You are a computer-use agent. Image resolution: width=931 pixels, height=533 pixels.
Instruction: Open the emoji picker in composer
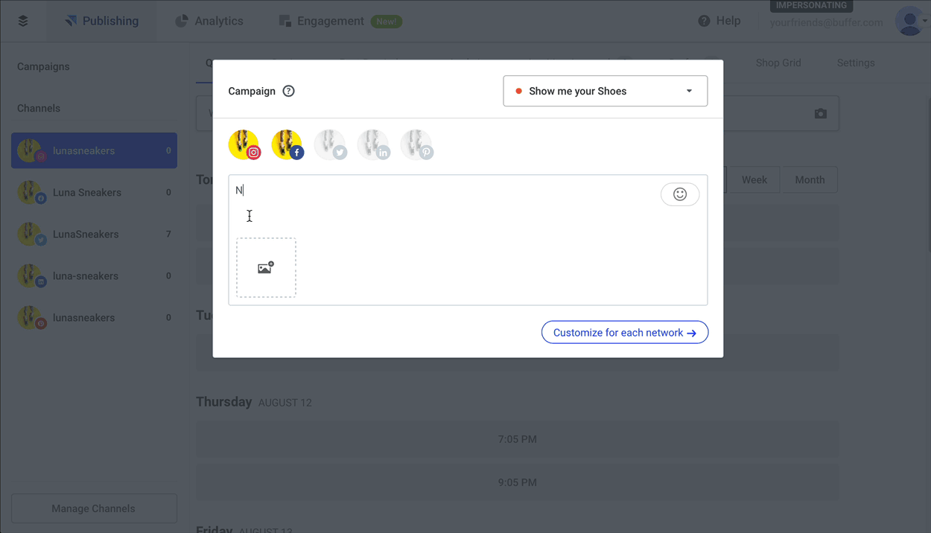pos(679,194)
